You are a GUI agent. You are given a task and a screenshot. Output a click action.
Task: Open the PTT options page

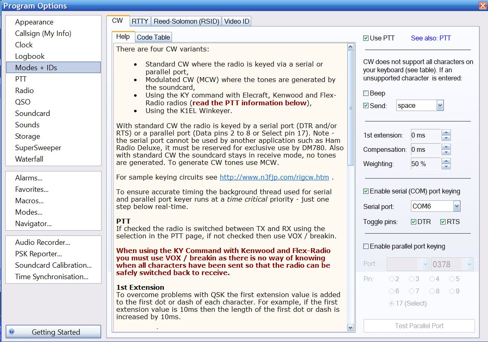tap(53, 79)
